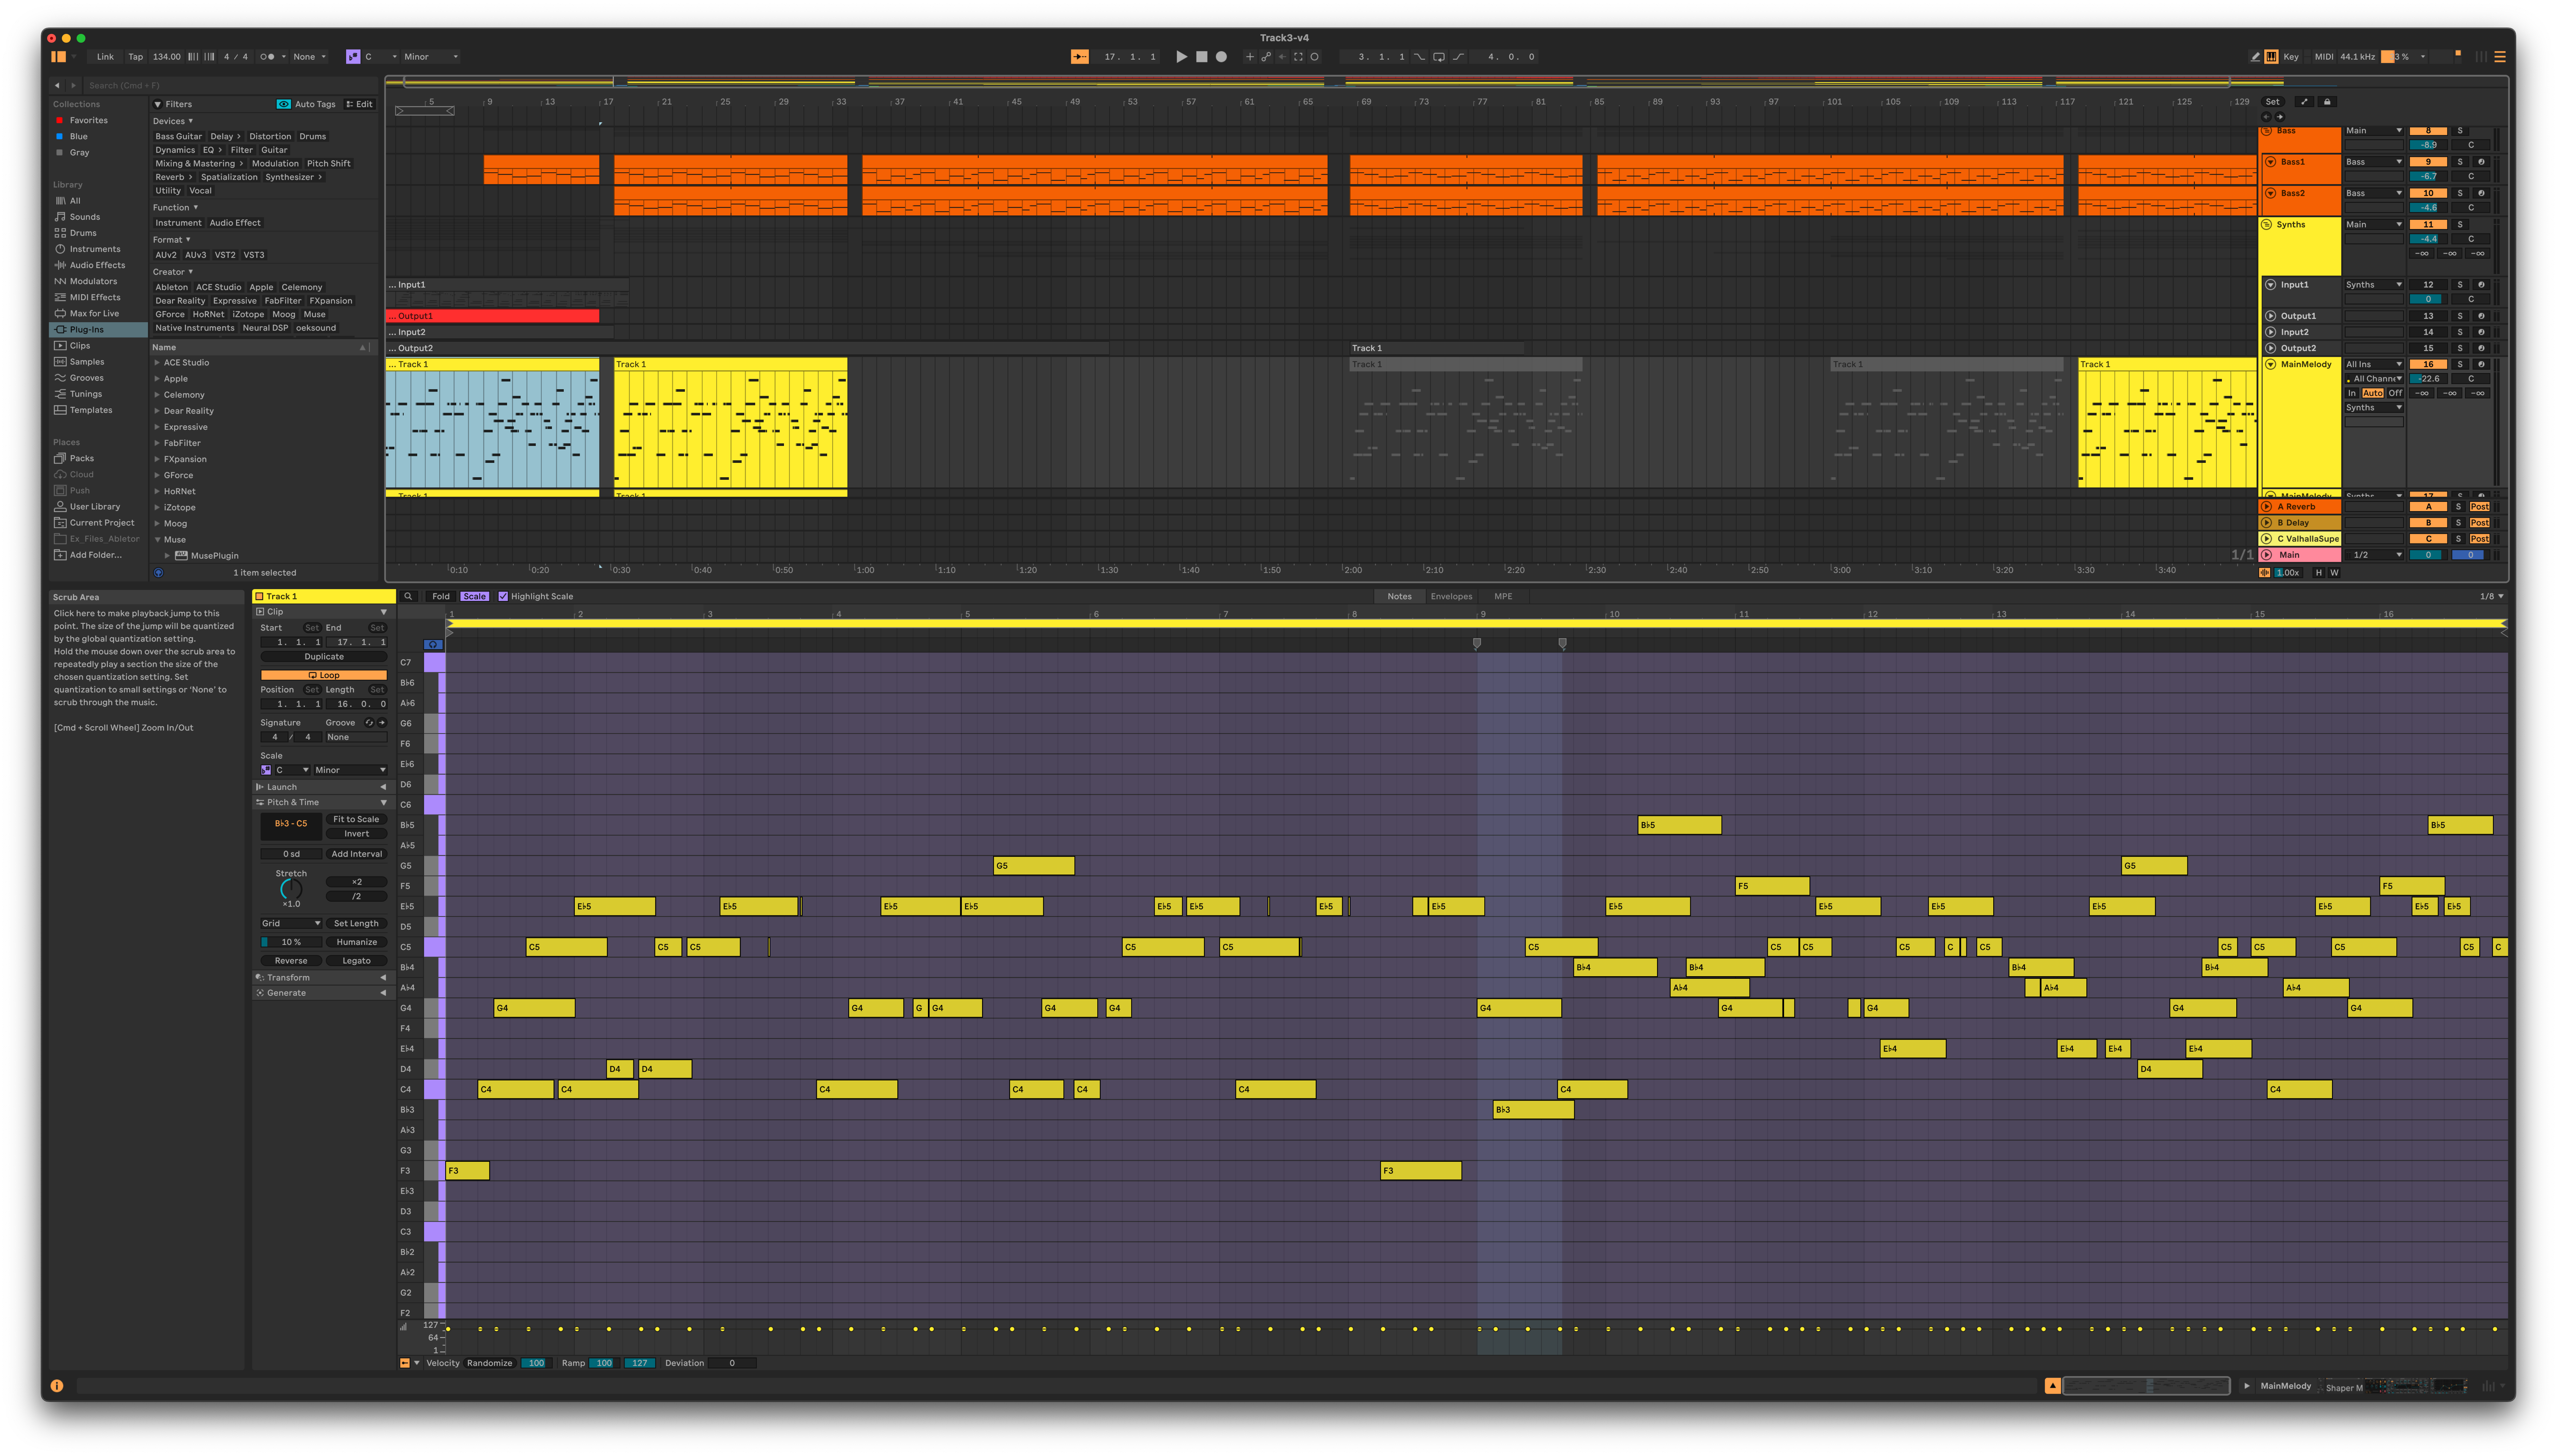The height and width of the screenshot is (1456, 2557).
Task: Set MainMelody monitoring to Auto
Action: tap(2372, 393)
